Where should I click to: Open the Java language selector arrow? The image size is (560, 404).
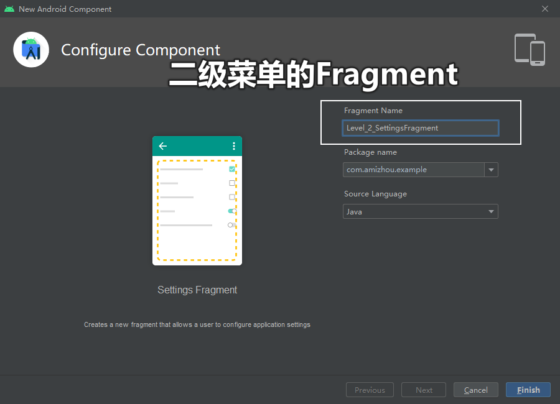491,211
